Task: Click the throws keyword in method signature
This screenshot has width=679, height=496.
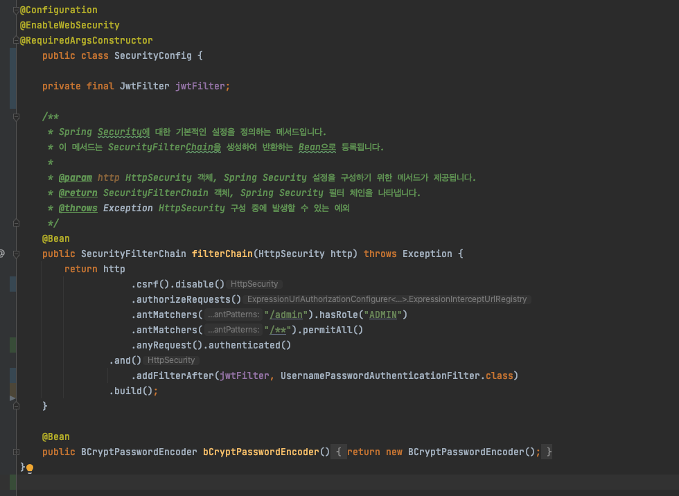Action: click(380, 254)
